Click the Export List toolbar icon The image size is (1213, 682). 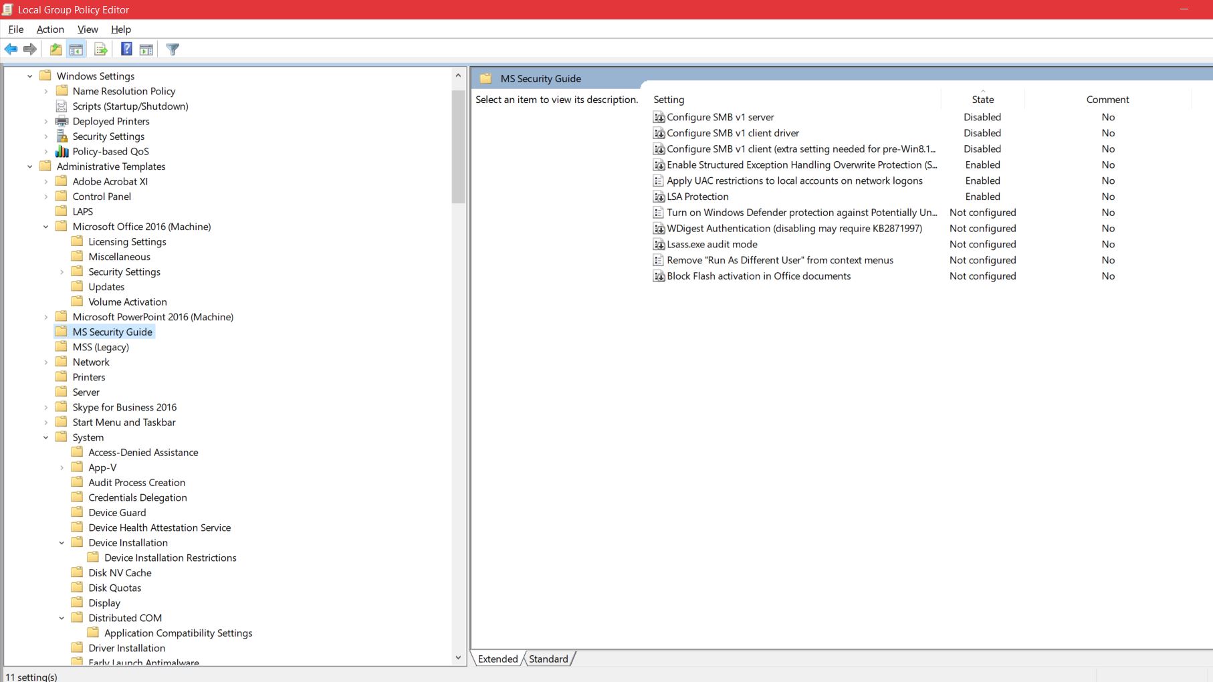(x=101, y=49)
